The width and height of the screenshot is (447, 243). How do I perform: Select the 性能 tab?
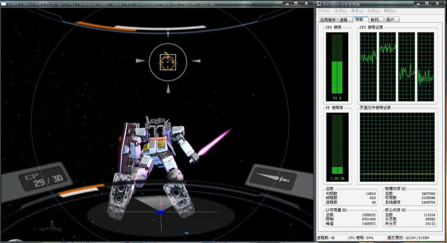[360, 19]
